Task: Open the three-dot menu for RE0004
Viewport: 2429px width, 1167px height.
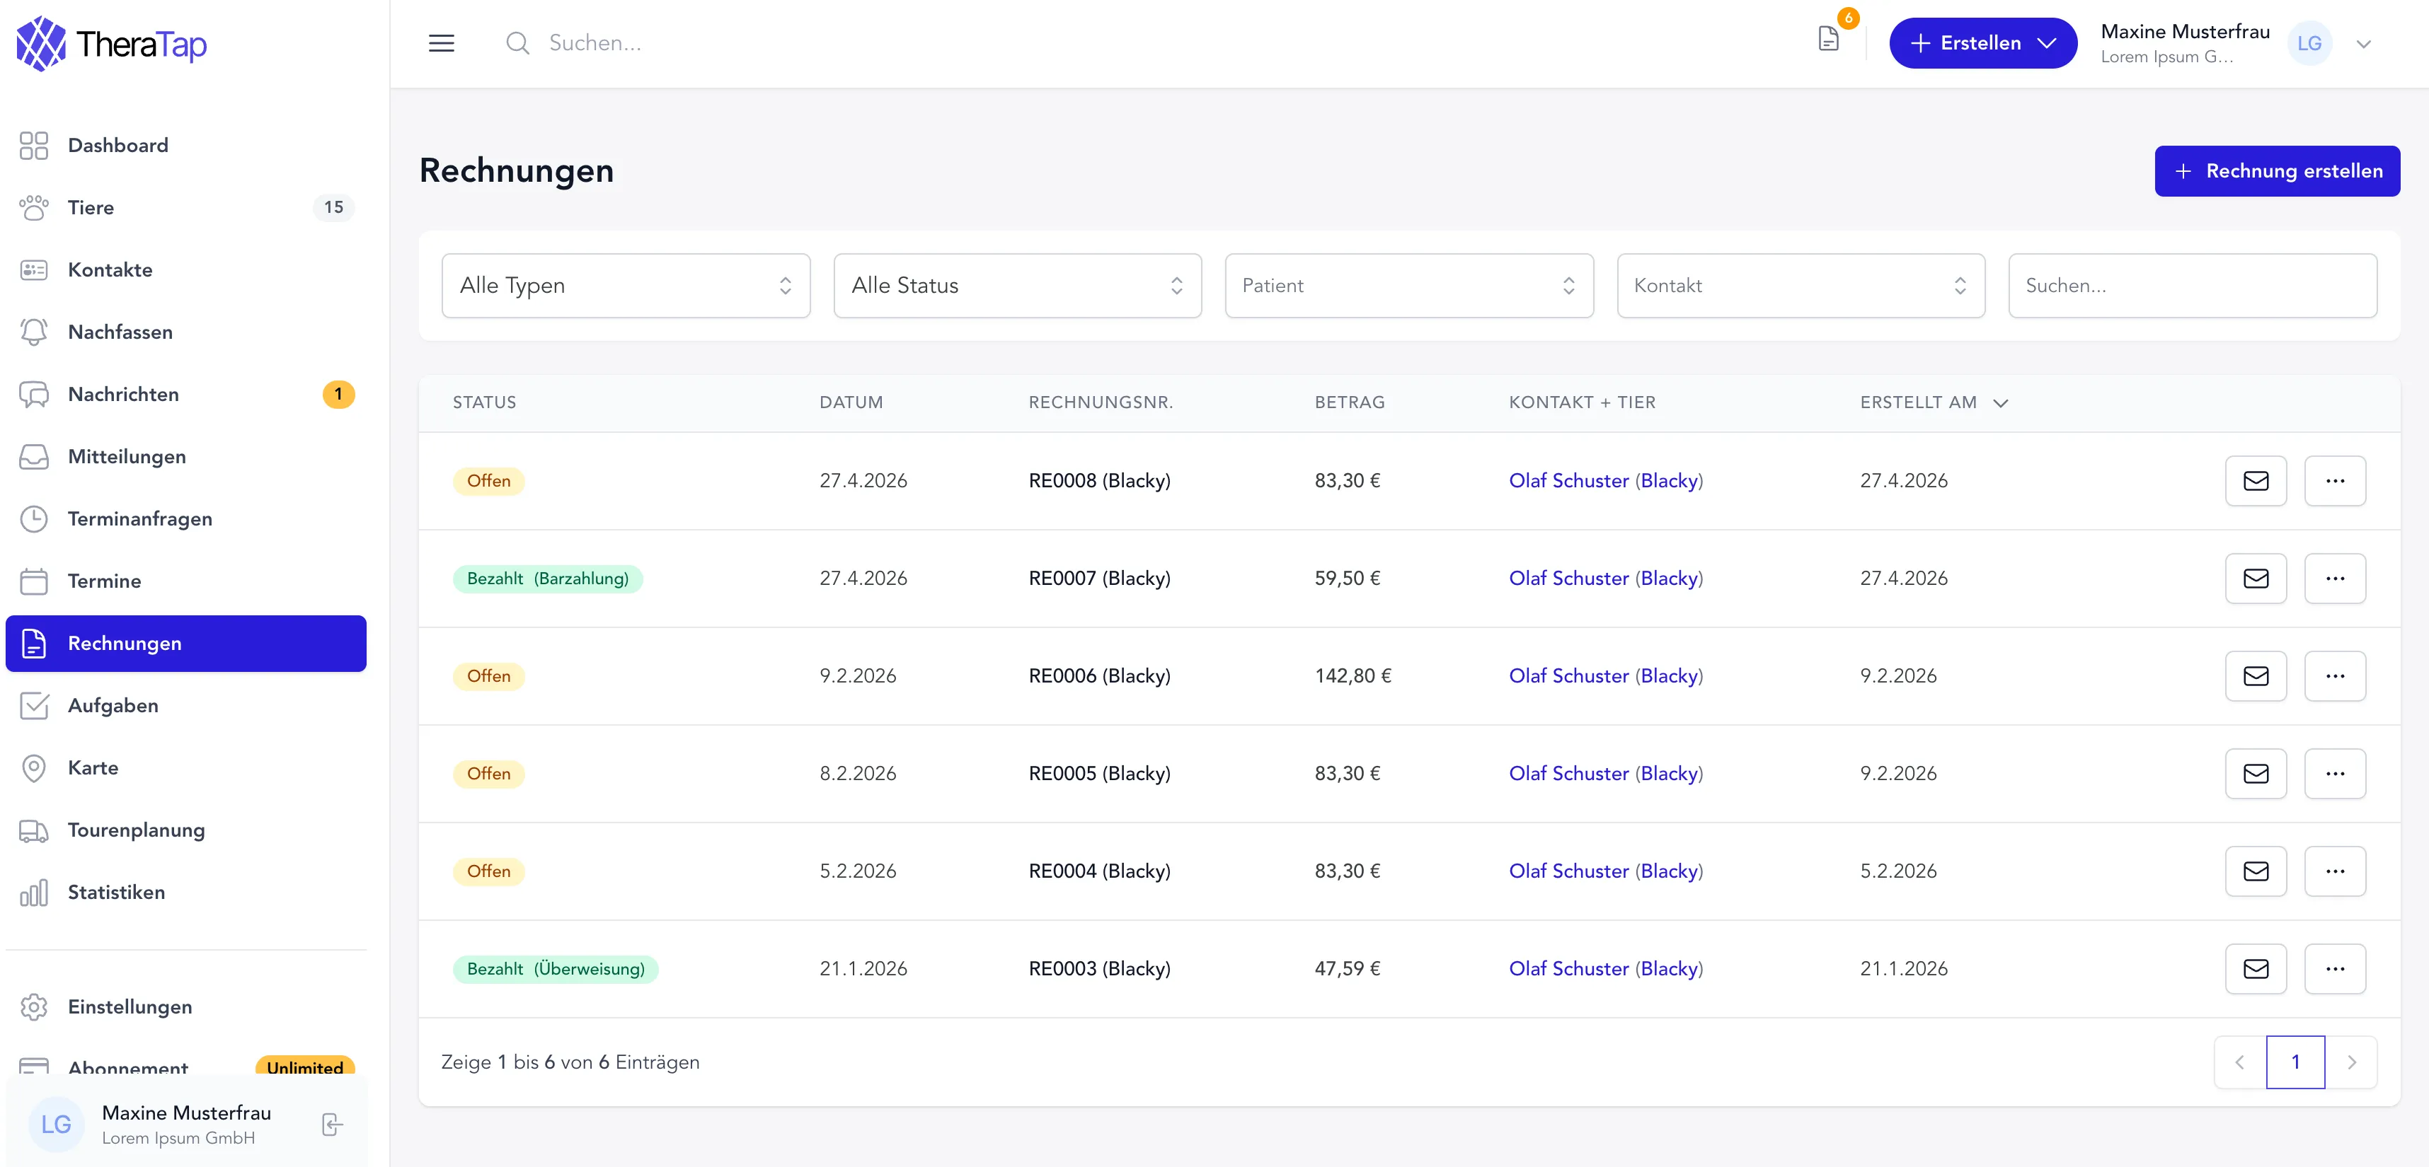Action: coord(2335,871)
